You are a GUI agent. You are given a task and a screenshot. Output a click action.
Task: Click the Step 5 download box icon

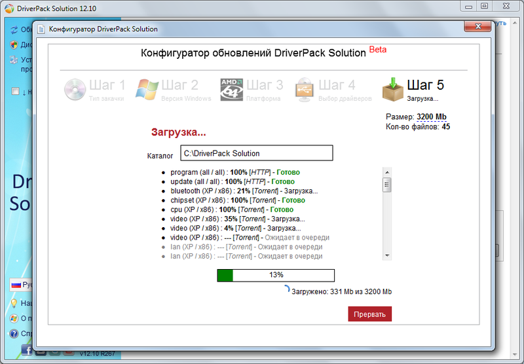point(393,90)
